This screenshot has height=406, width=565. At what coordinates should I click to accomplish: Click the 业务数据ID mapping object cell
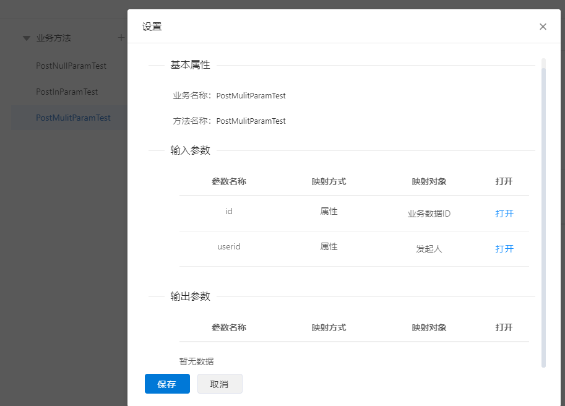pyautogui.click(x=429, y=214)
